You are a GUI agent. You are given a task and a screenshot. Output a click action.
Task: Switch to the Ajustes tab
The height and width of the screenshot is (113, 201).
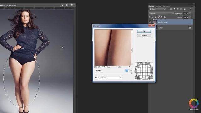158,6
